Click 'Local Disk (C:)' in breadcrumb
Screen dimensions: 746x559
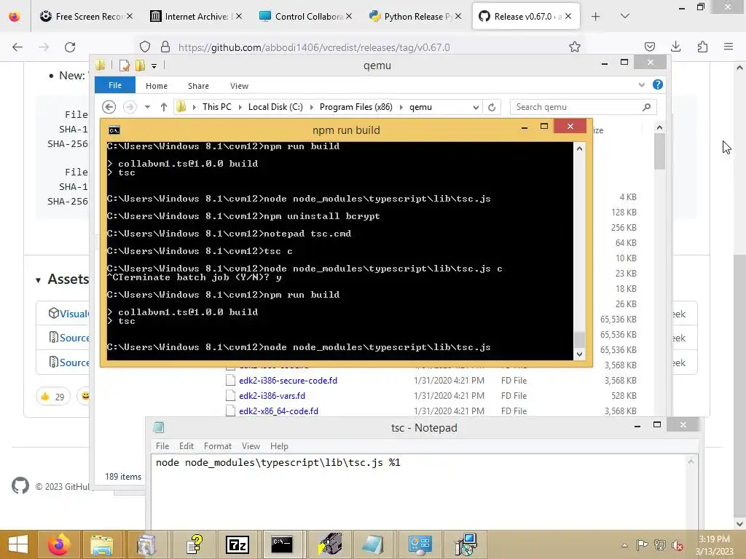click(275, 107)
